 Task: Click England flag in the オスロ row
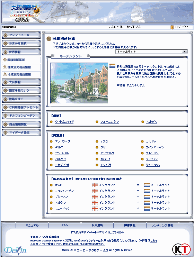pos(95,185)
